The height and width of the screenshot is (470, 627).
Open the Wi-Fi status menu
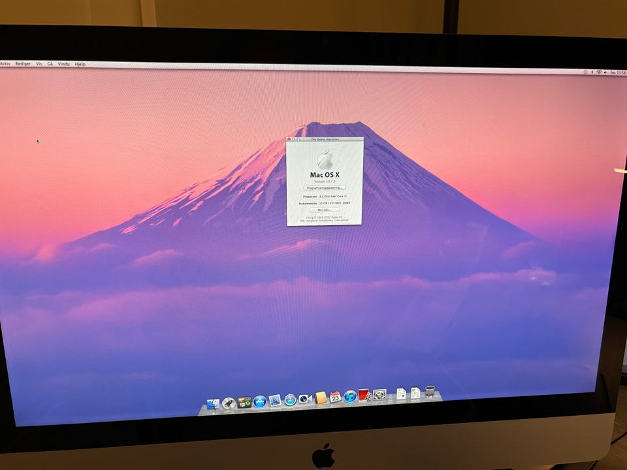pyautogui.click(x=599, y=72)
